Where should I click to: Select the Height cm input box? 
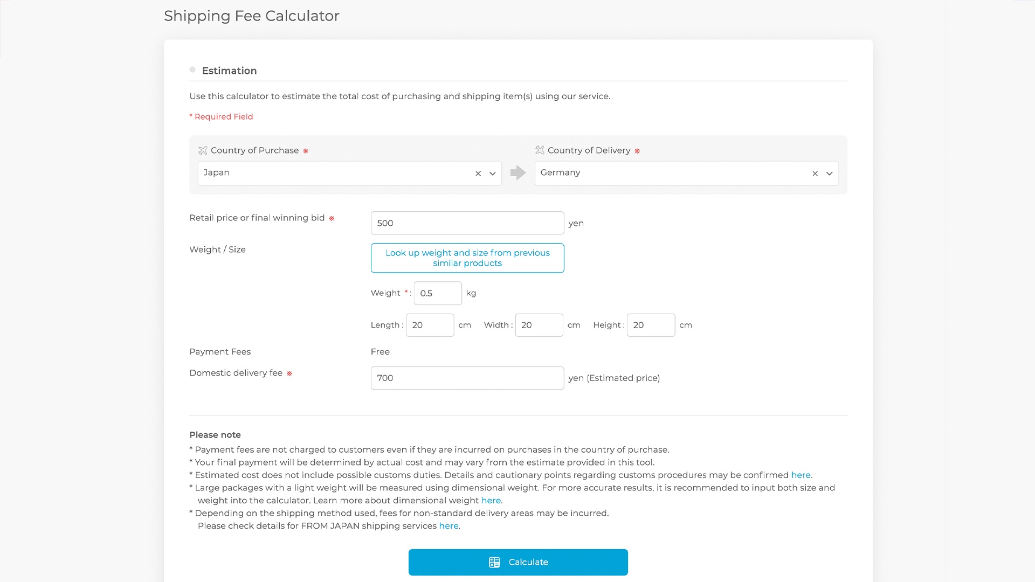coord(651,325)
